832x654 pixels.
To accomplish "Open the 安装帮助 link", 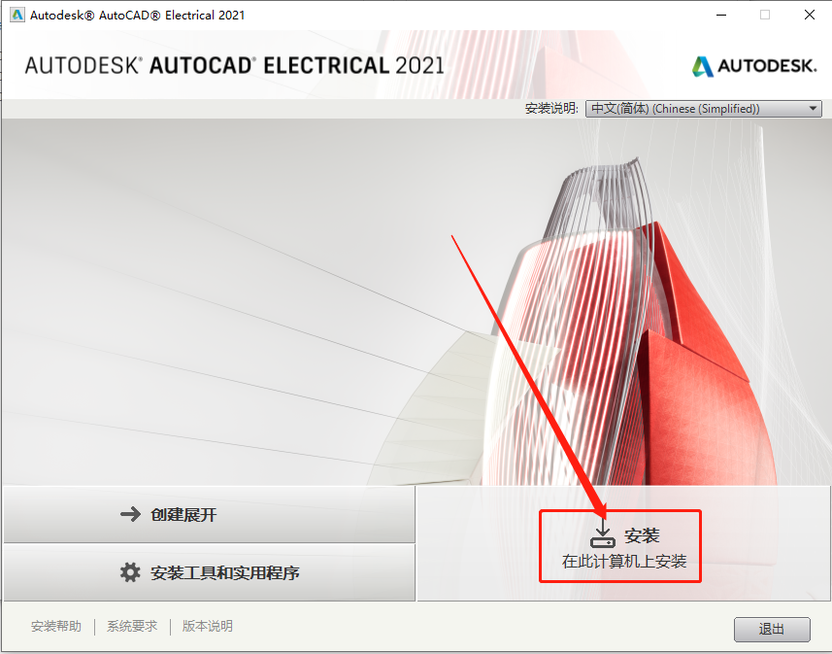I will coord(56,626).
